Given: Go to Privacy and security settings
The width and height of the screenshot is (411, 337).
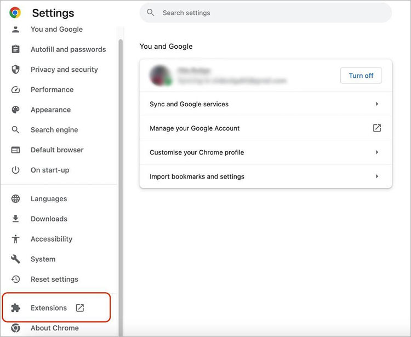Looking at the screenshot, I should [64, 70].
